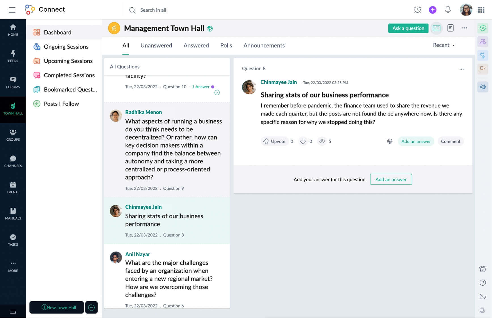Expand the hamburger menu top left
This screenshot has width=492, height=318.
tap(12, 10)
